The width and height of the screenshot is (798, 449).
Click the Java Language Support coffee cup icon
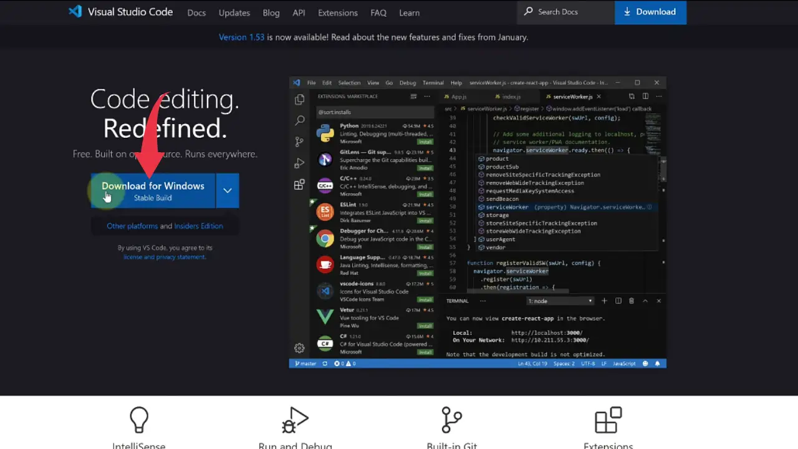[325, 264]
